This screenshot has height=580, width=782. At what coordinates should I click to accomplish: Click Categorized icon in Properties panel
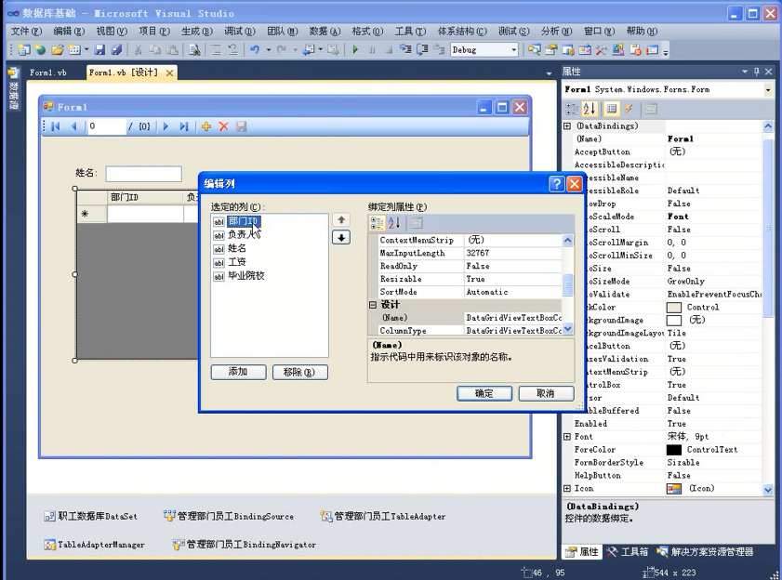pos(572,109)
